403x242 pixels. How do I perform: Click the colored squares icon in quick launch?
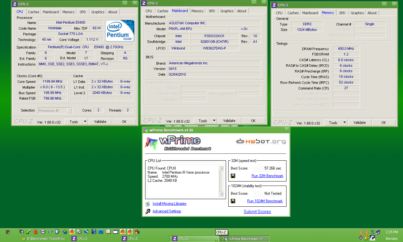137,232
